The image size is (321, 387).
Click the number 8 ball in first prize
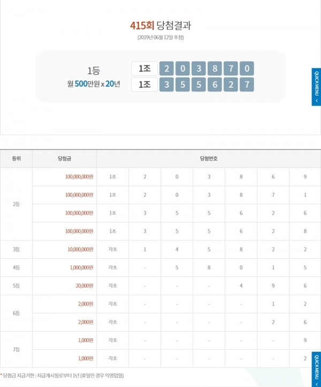(x=215, y=69)
